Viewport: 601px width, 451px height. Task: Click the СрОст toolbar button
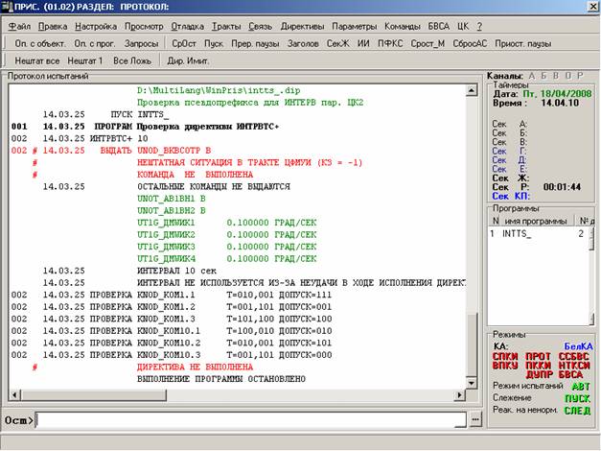tap(184, 44)
